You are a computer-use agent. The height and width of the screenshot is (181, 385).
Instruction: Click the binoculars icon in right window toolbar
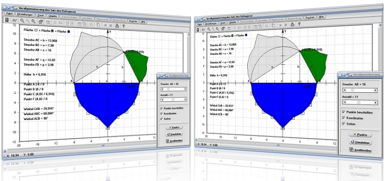(203, 30)
